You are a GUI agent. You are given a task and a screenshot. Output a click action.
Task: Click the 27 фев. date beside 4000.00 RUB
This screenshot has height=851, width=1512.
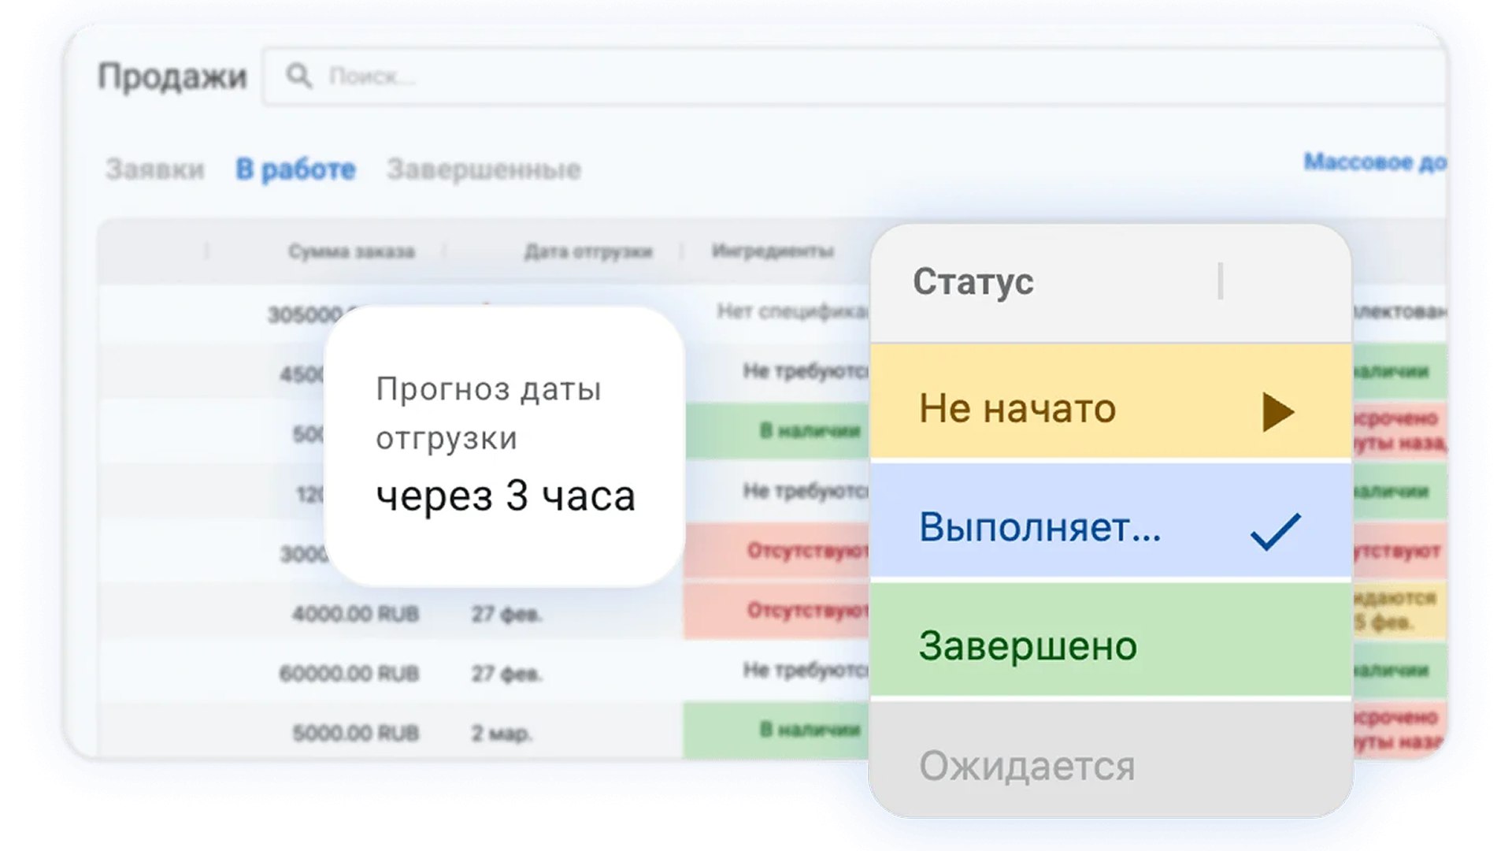506,614
